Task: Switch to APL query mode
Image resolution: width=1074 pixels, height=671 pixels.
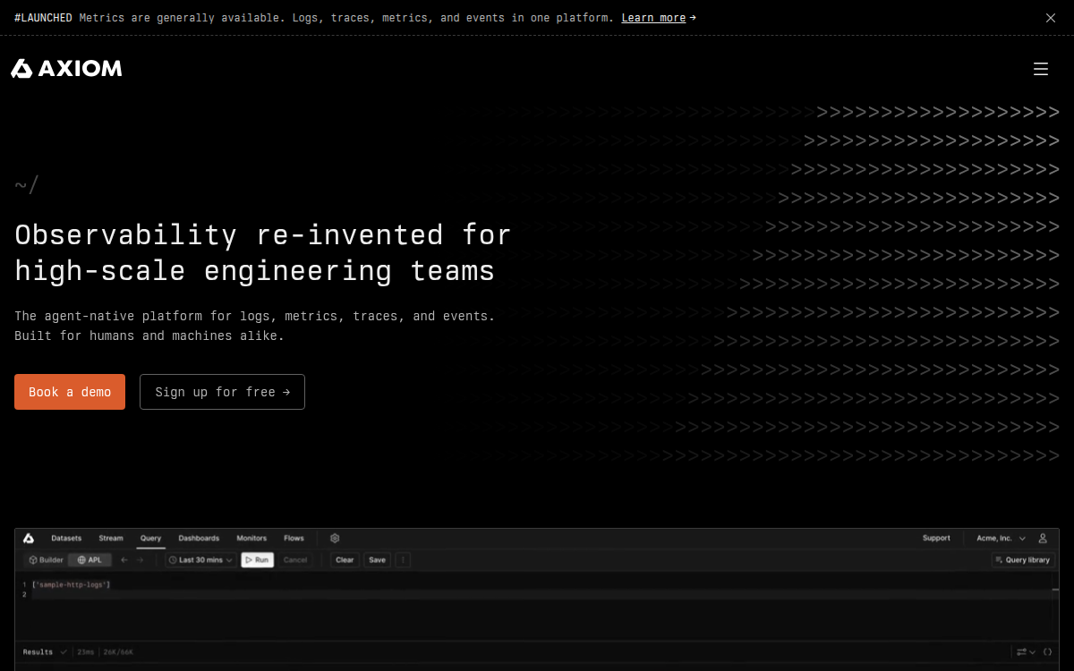Action: (89, 560)
